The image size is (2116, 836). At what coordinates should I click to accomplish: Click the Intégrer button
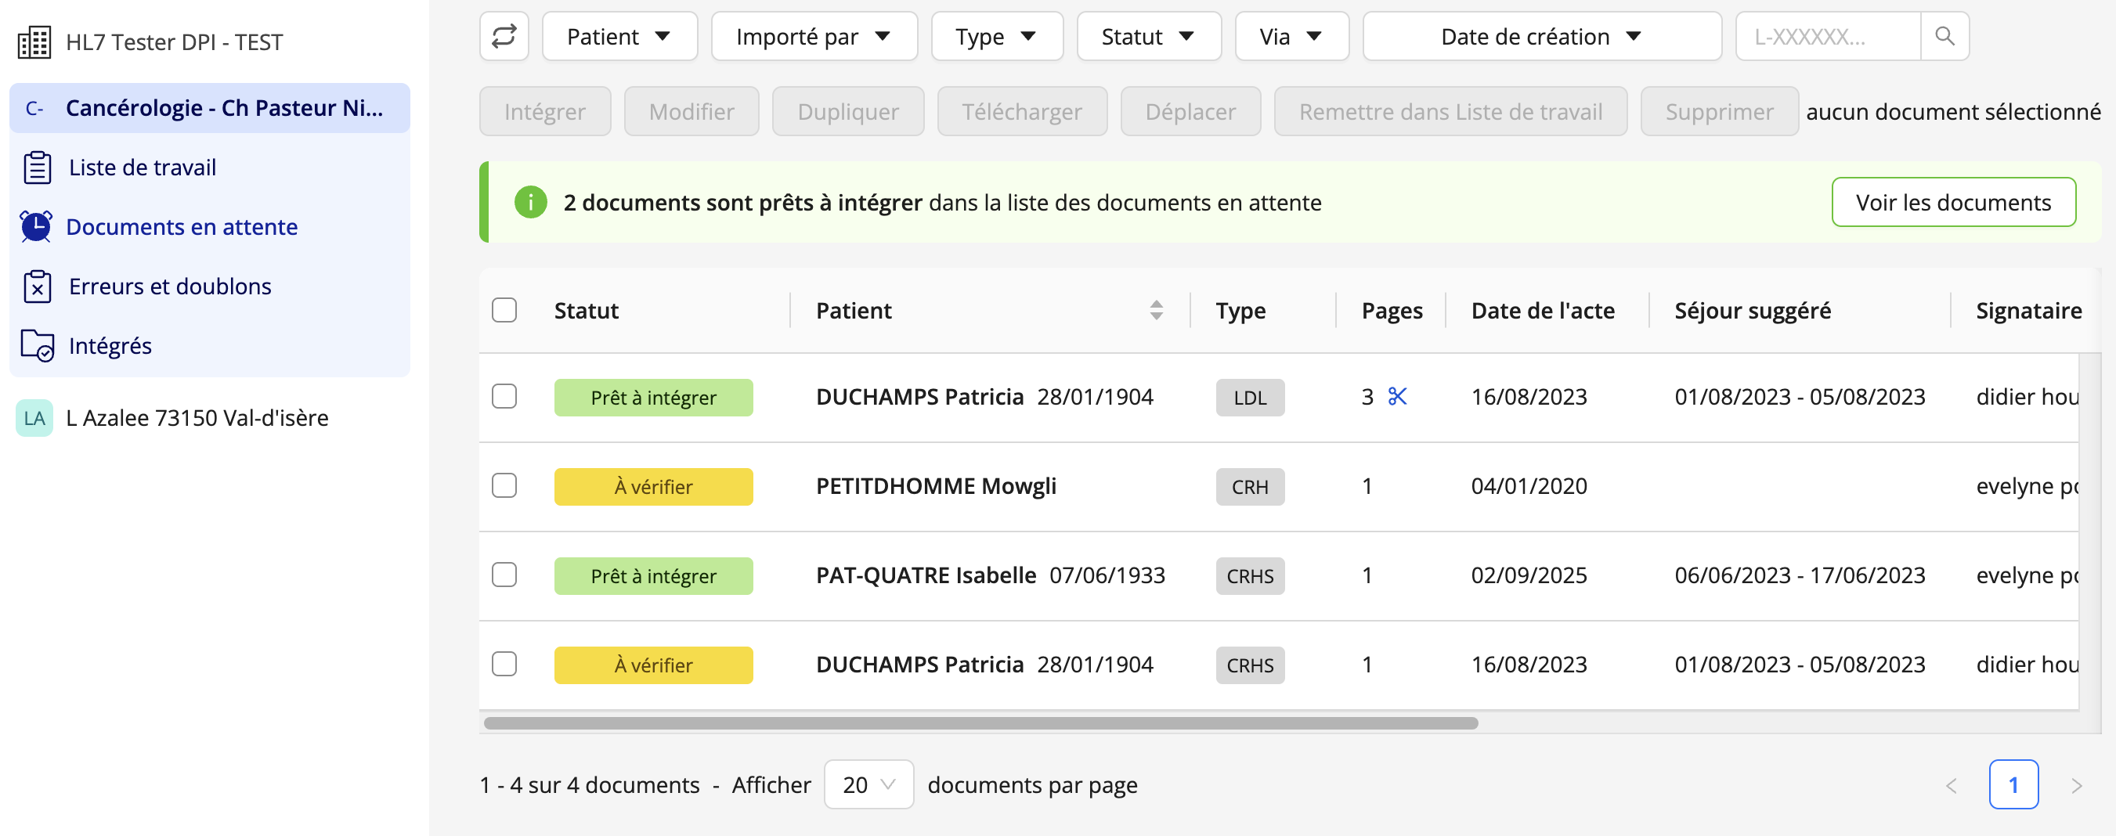pos(544,112)
